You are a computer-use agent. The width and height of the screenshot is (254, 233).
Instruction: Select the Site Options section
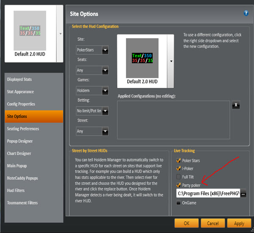pyautogui.click(x=34, y=116)
